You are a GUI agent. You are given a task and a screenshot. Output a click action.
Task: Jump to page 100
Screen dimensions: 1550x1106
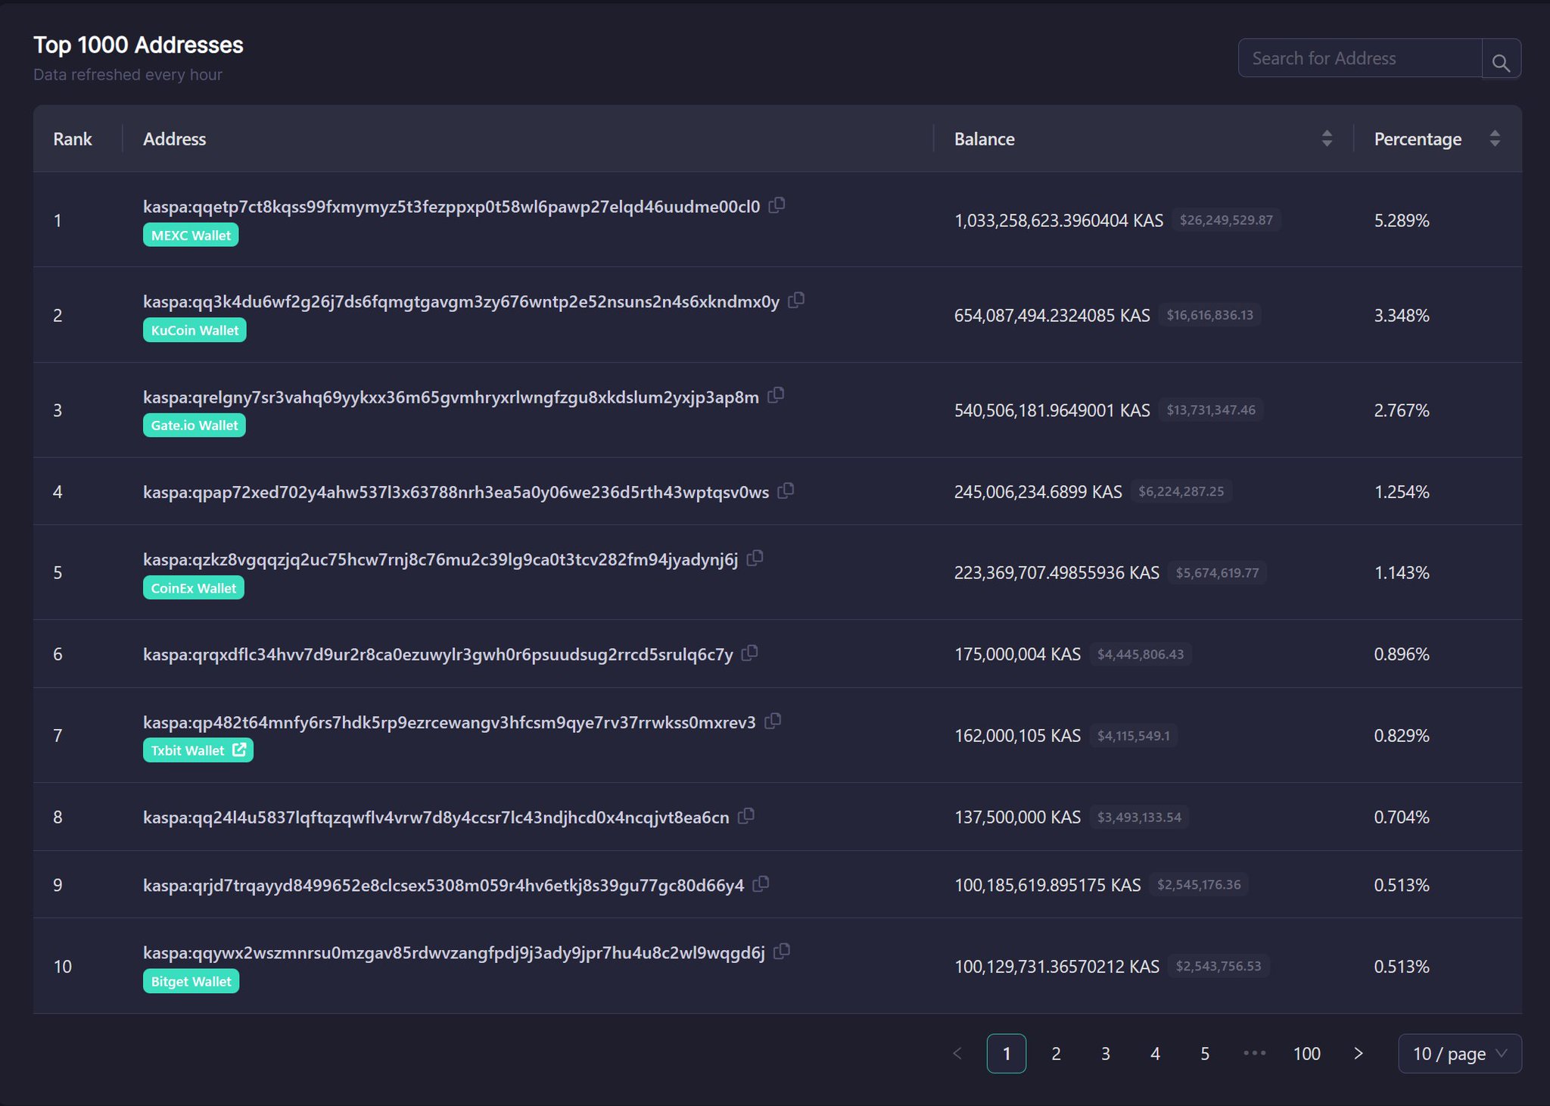pos(1306,1053)
